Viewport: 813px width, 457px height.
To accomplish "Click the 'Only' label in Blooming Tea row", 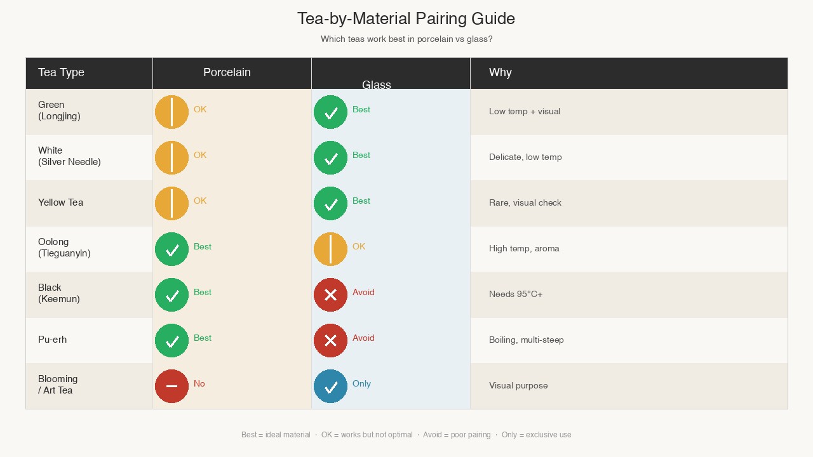I will (361, 384).
